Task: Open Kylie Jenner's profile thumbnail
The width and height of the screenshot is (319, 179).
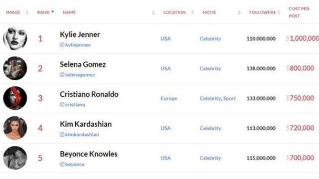Action: pos(15,38)
